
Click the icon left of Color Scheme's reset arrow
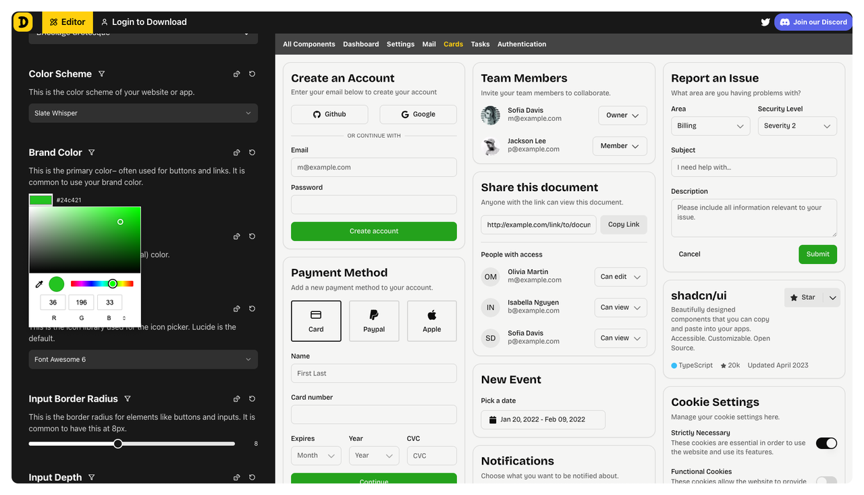(237, 74)
